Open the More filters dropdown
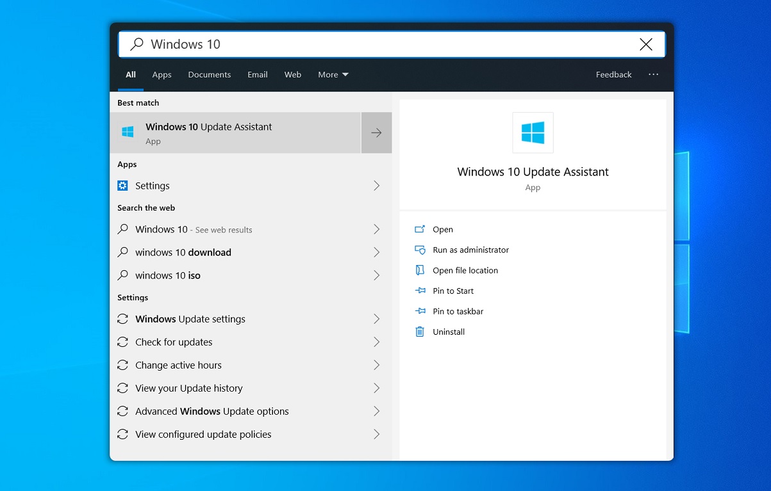Screen dimensions: 771x491 click(332, 74)
